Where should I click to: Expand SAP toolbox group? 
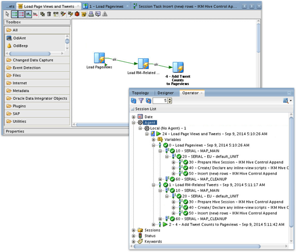click(37, 114)
